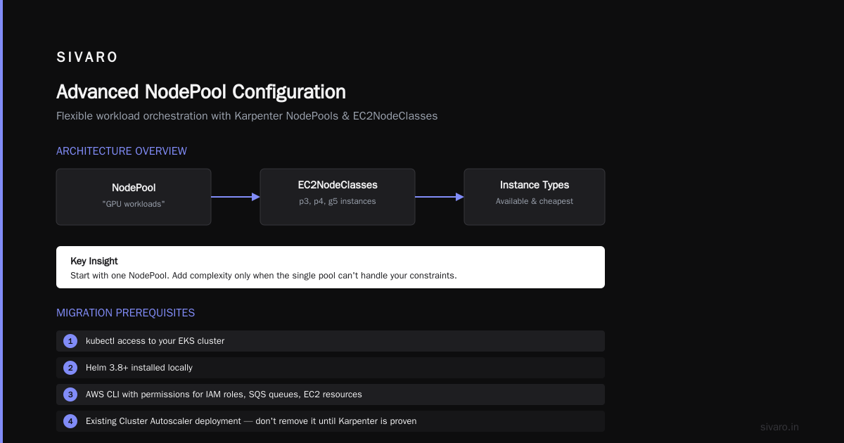The width and height of the screenshot is (844, 443).
Task: Select the kubectl access to EKS cluster row
Action: 331,341
